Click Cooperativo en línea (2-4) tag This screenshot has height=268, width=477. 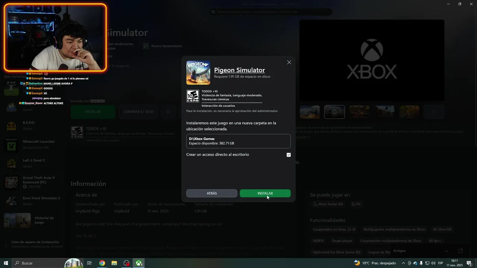pos(334,229)
